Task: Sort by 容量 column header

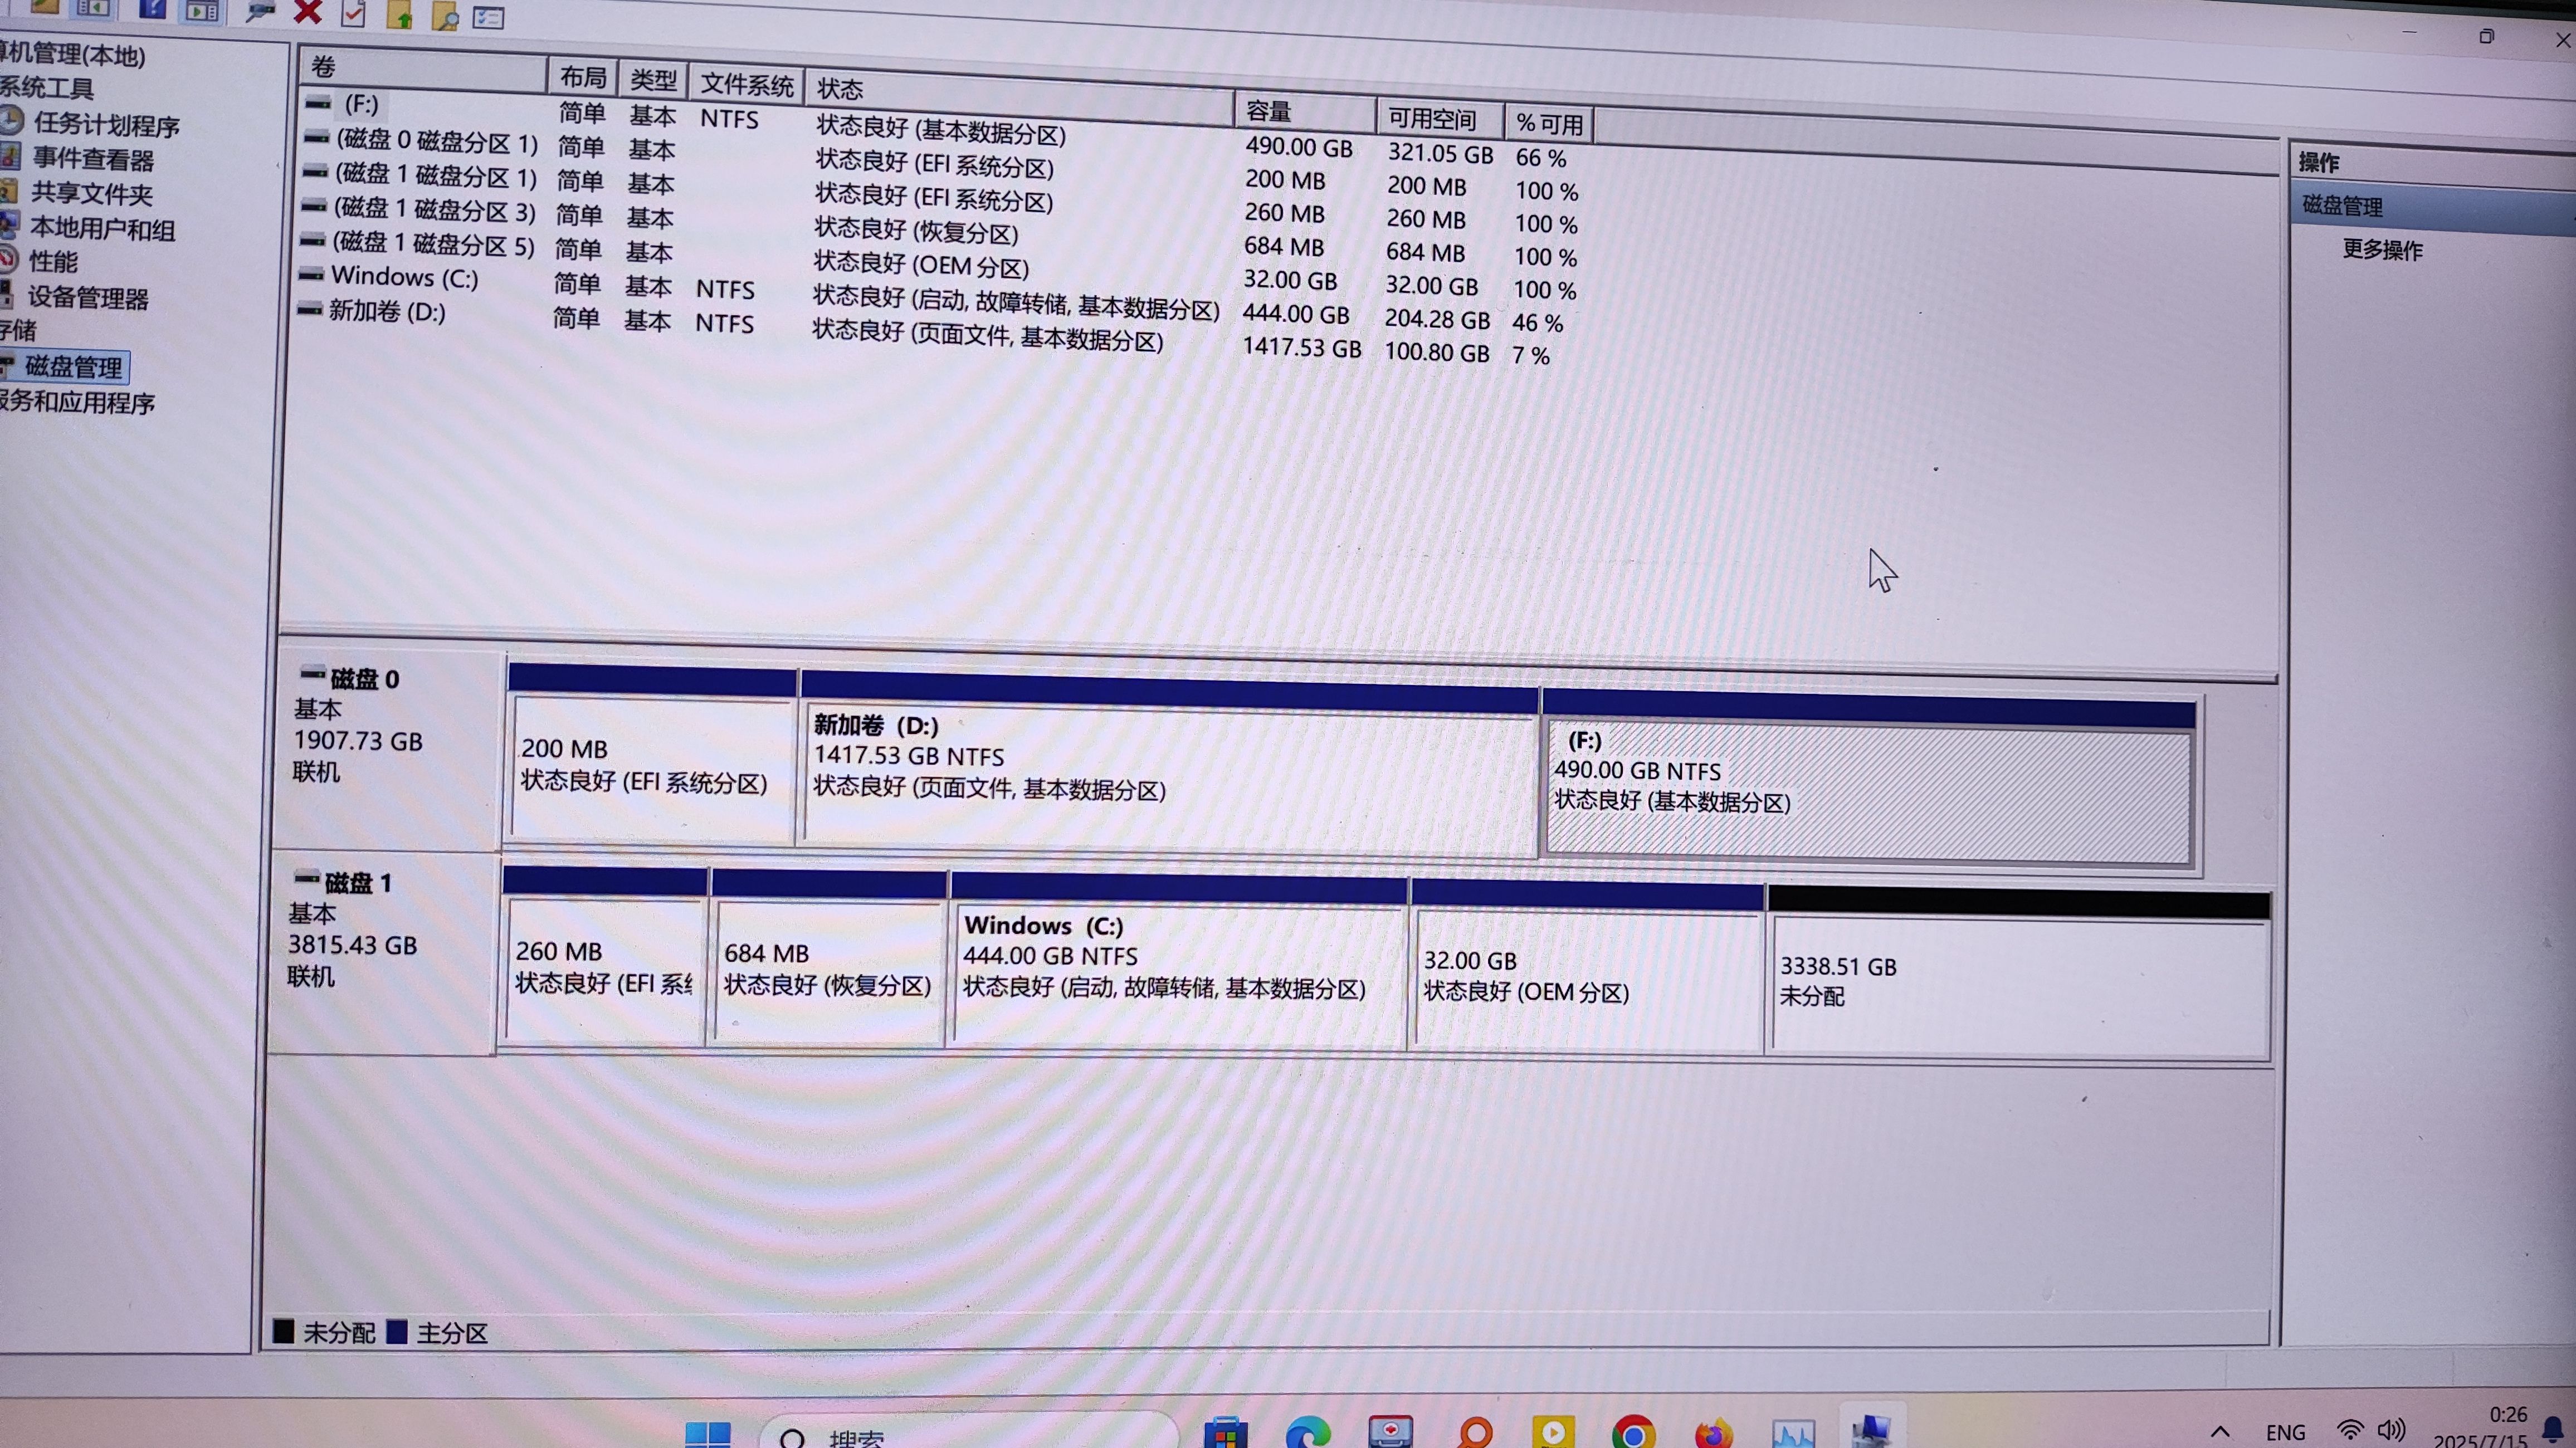Action: (1268, 111)
